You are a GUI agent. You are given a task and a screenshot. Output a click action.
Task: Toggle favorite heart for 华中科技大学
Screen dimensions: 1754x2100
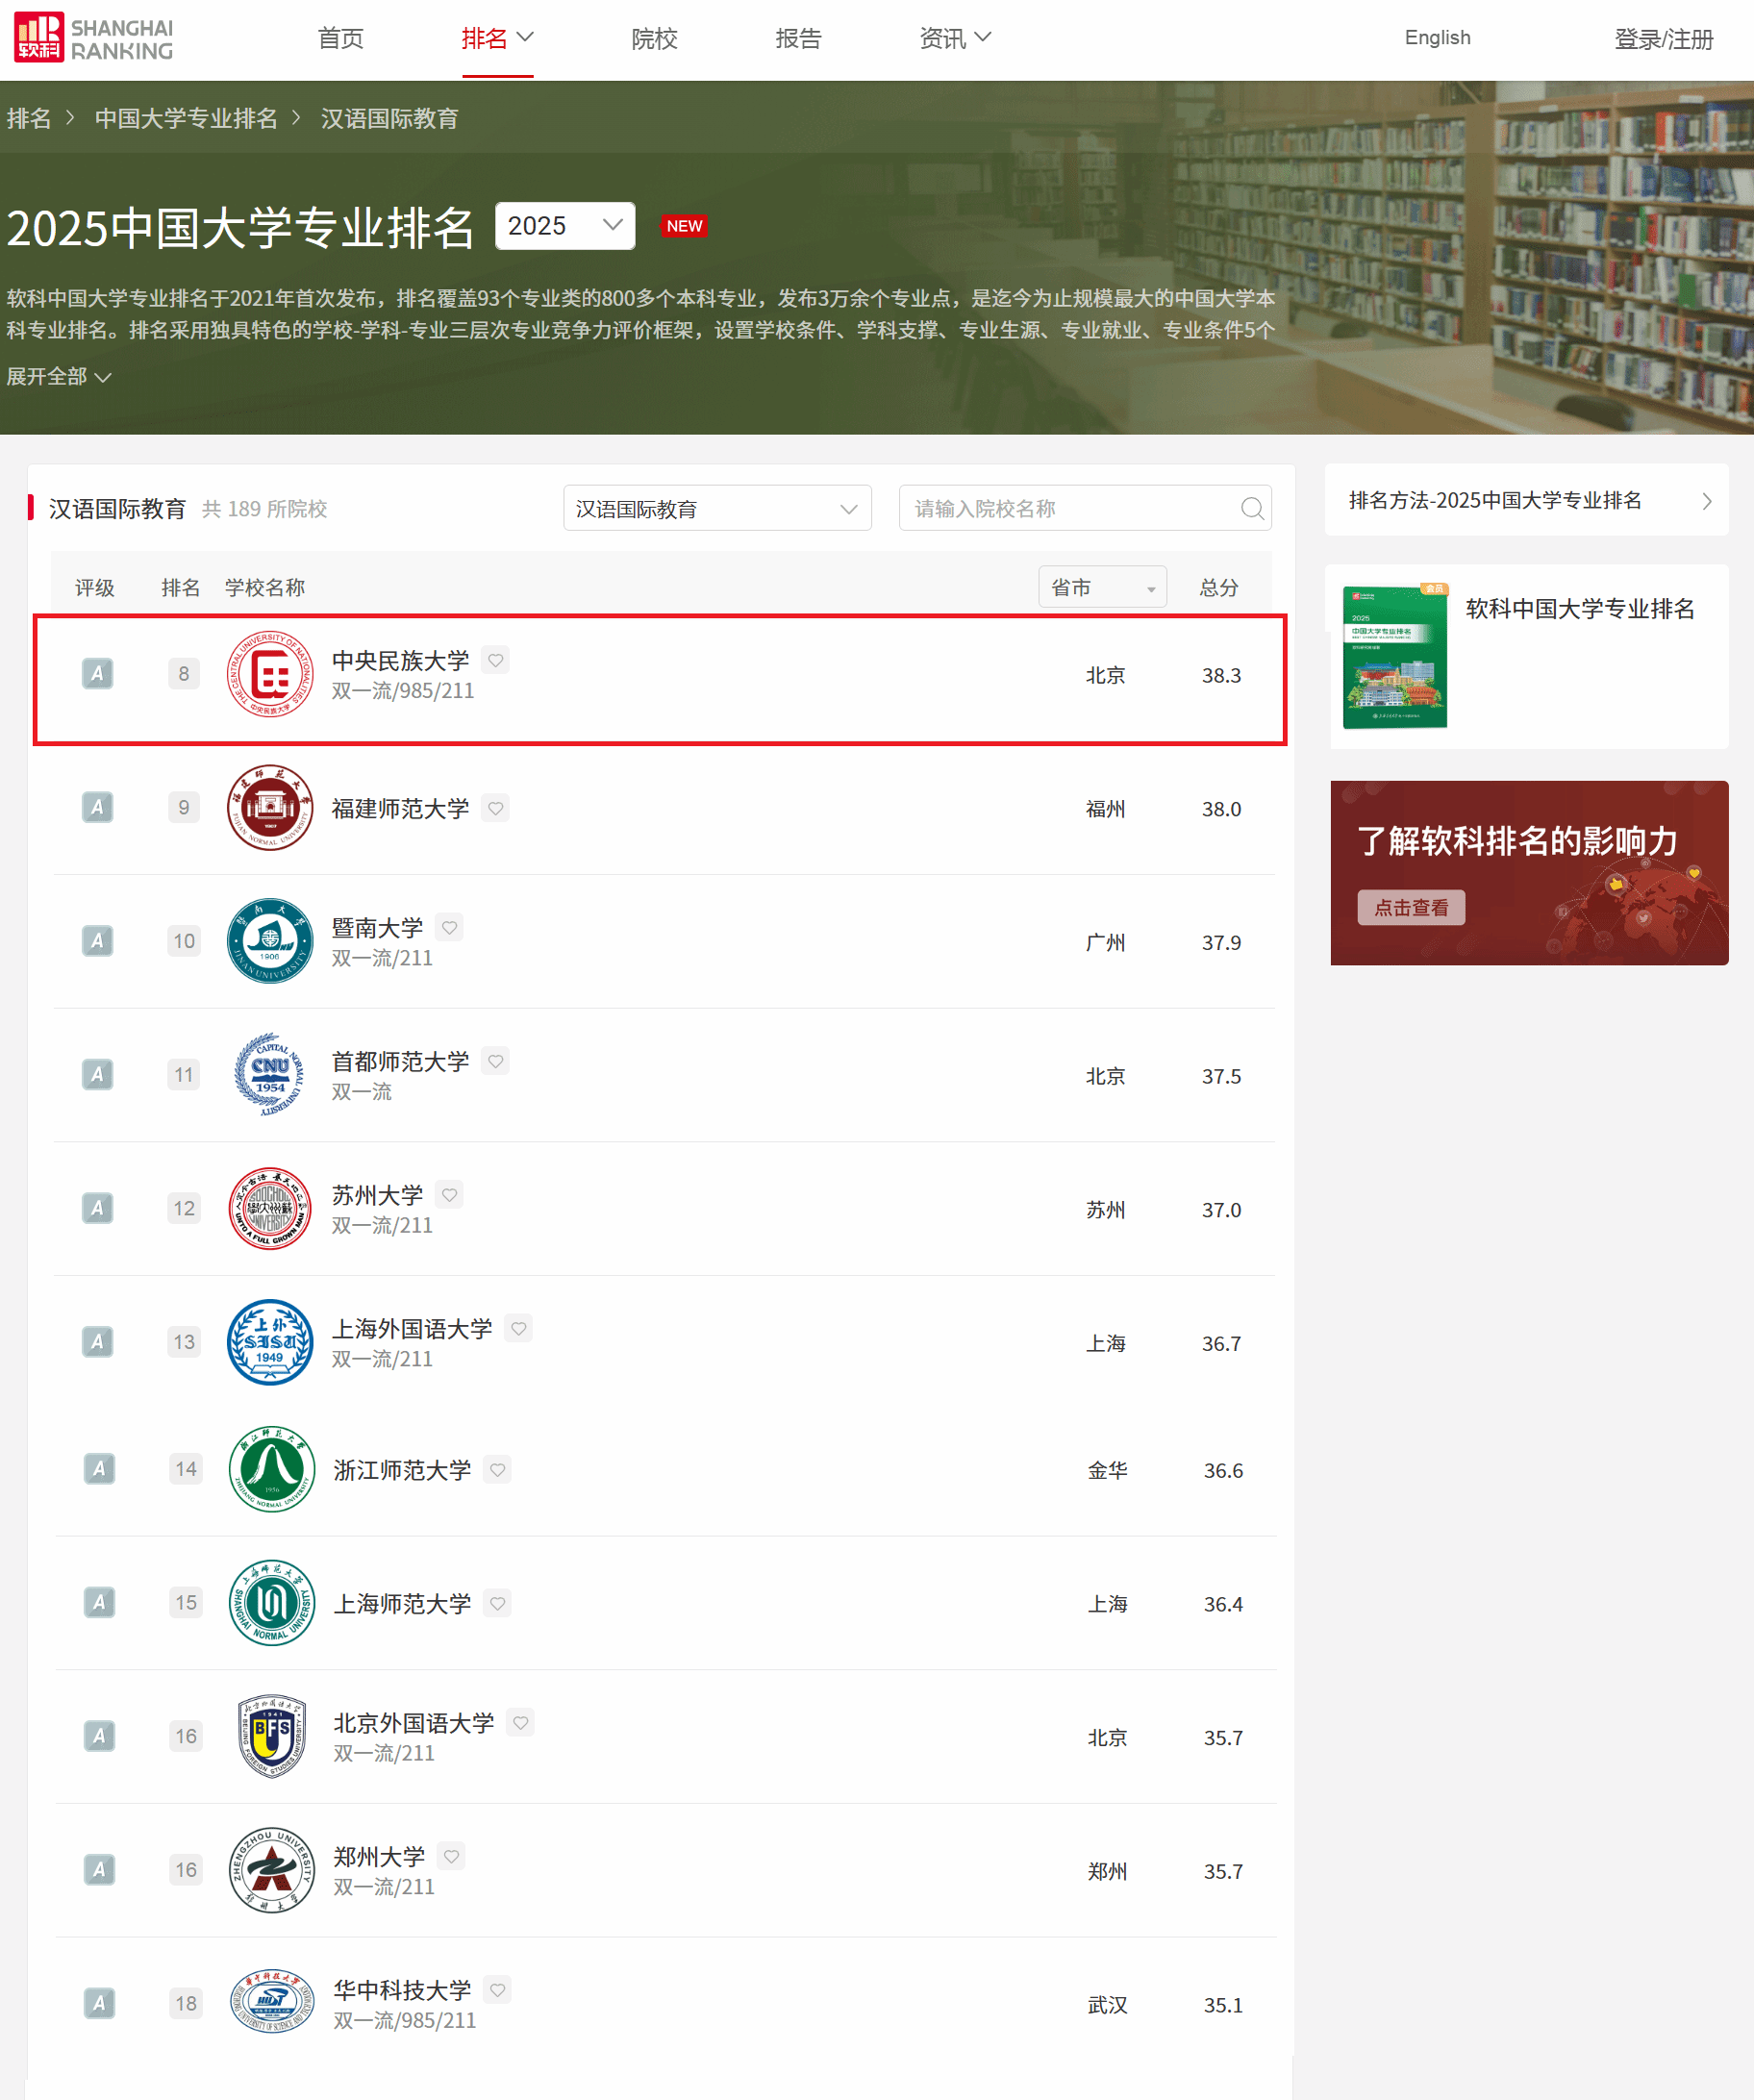tap(498, 1990)
